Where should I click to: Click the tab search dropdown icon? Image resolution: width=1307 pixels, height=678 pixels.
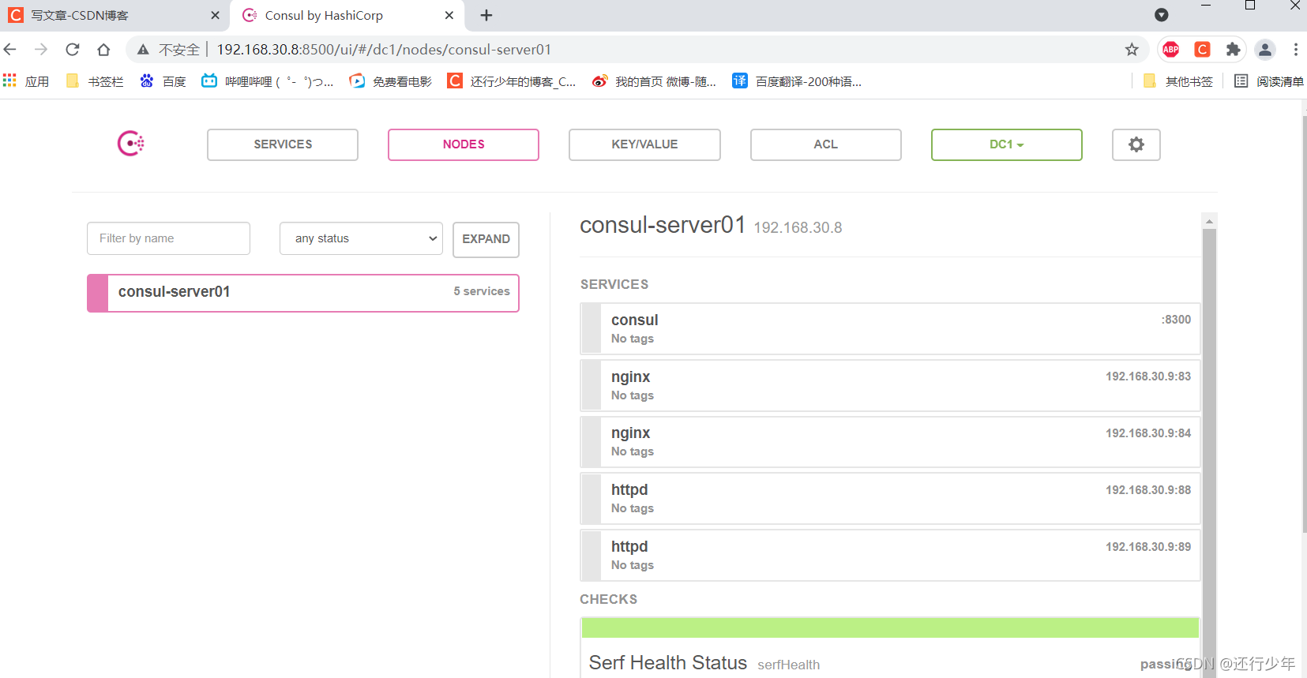[1161, 15]
